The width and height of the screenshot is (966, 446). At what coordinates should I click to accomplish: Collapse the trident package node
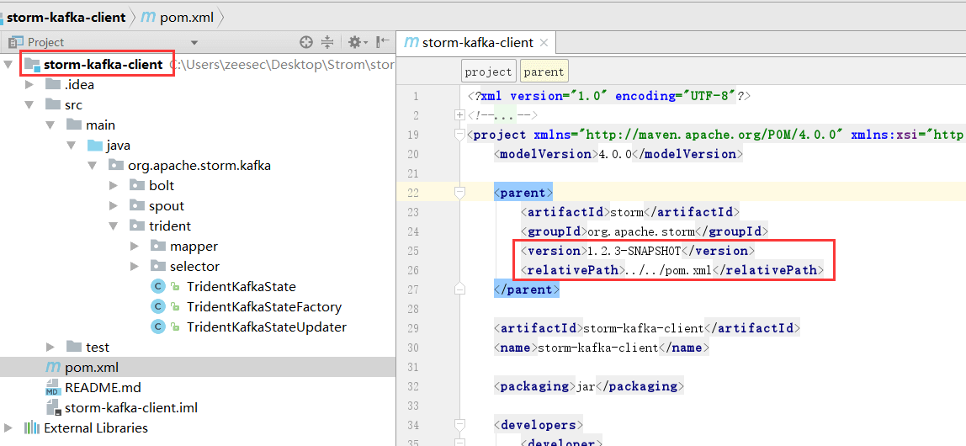114,226
